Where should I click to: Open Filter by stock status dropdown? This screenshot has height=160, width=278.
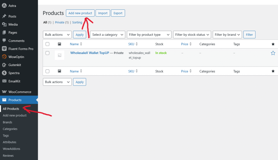[x=192, y=35]
